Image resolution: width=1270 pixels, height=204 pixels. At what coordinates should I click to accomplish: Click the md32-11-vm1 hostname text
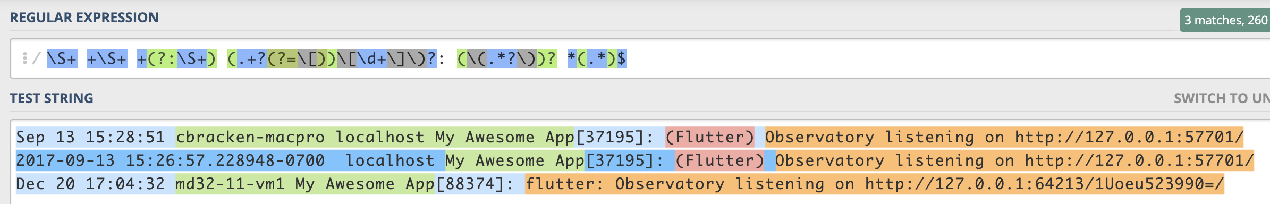tap(230, 184)
